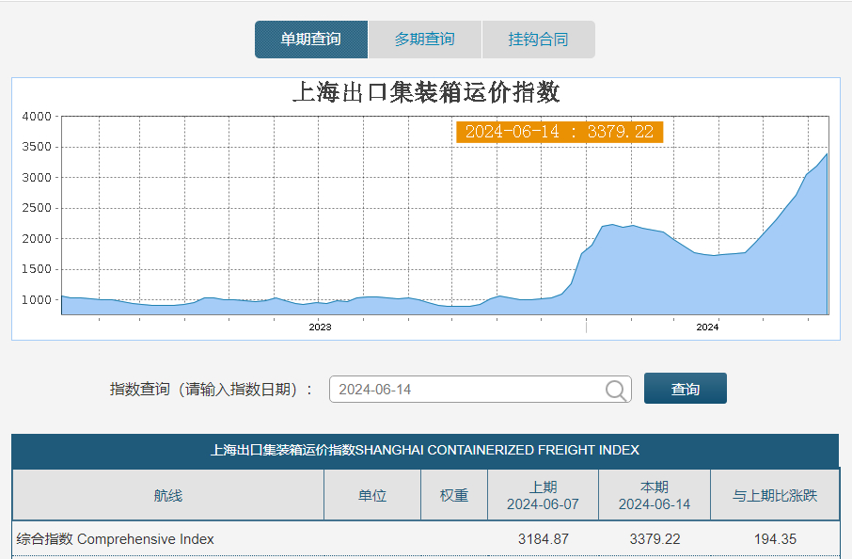Select the 综合指数 Comprehensive Index row label
Screen dimensions: 852x559
click(115, 539)
